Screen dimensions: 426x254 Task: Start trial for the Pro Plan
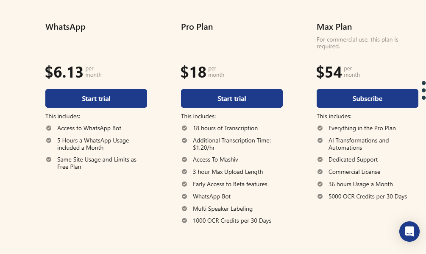click(x=232, y=98)
